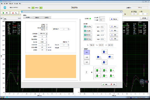This screenshot has height=100, width=150.
Task: Click the red X cancel button
Action: pyautogui.click(x=113, y=84)
